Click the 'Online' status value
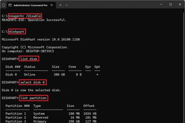 [x=29, y=74]
